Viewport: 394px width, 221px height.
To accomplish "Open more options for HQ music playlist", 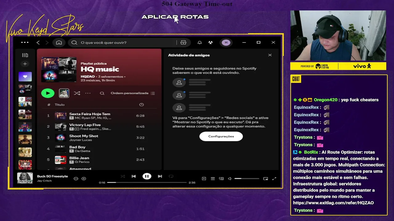I will pos(88,93).
